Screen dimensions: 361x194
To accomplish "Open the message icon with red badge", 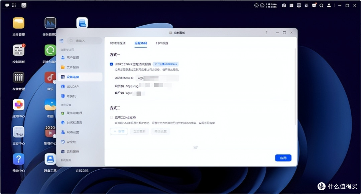I will (314, 5).
